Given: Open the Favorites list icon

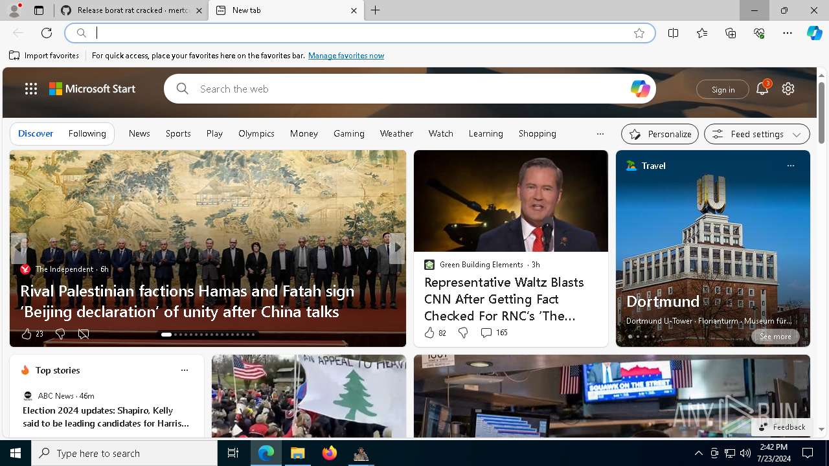Looking at the screenshot, I should coord(702,33).
